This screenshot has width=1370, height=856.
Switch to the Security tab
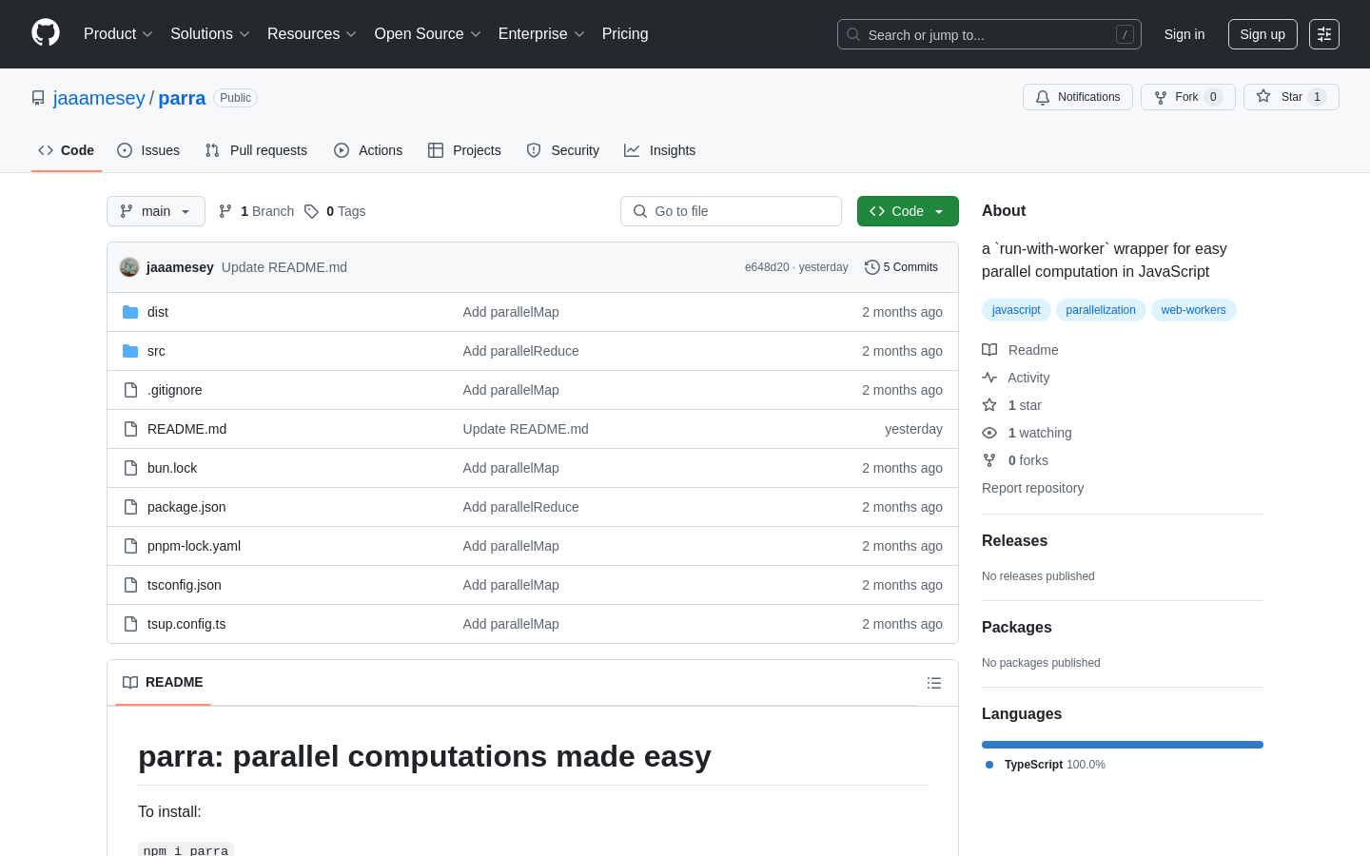(x=563, y=150)
